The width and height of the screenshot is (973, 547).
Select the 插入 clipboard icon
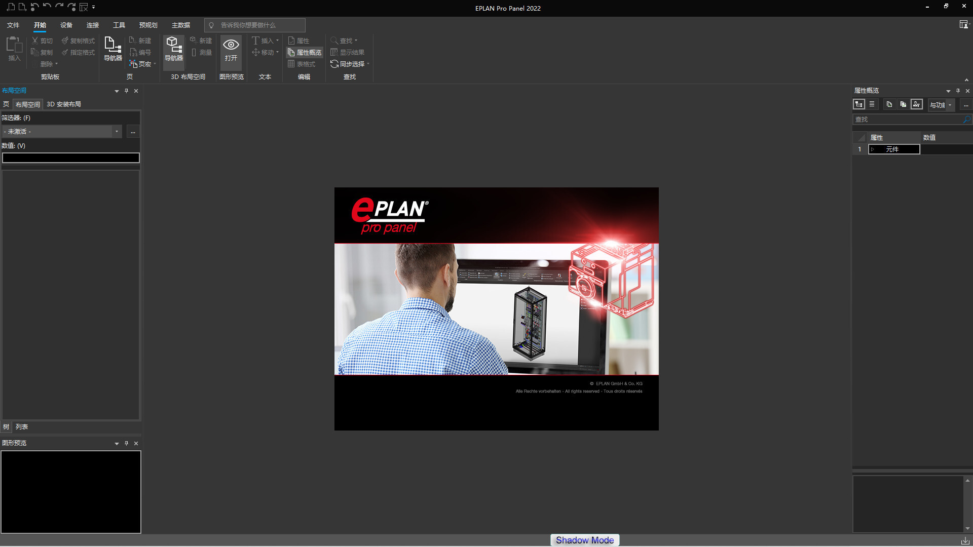click(14, 49)
